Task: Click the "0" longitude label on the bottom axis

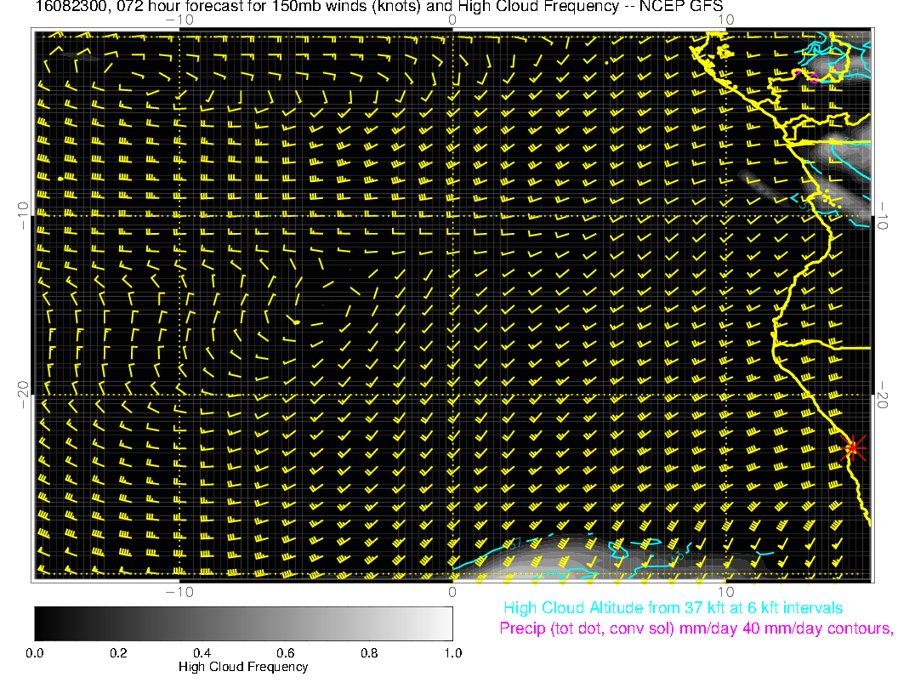Action: [x=452, y=591]
